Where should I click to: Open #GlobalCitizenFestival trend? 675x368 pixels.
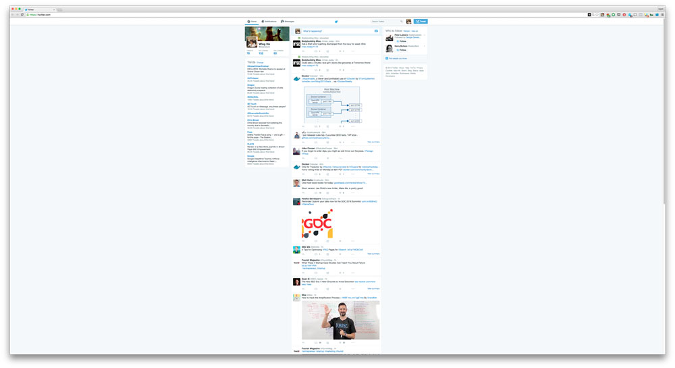[x=258, y=66]
